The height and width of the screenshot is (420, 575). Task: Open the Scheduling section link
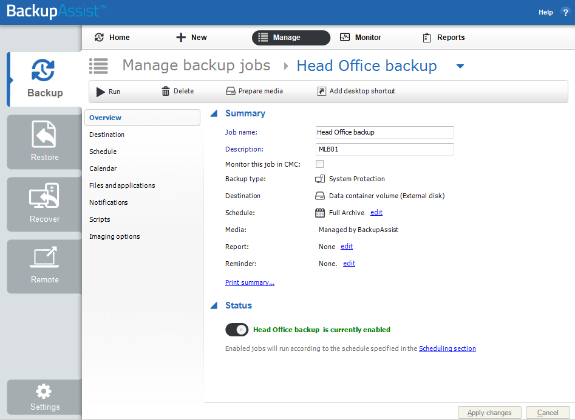coord(447,348)
